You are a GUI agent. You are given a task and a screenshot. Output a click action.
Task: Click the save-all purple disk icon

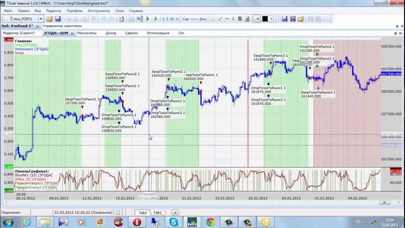pos(293,19)
